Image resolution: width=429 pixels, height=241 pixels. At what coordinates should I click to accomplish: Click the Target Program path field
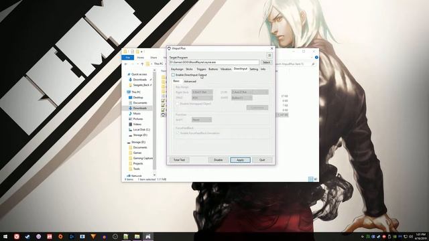[214, 62]
